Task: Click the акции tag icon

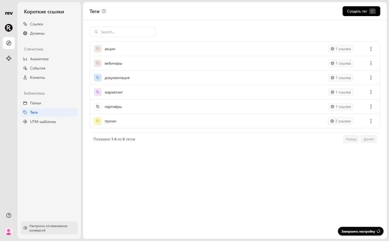Action: pos(98,49)
